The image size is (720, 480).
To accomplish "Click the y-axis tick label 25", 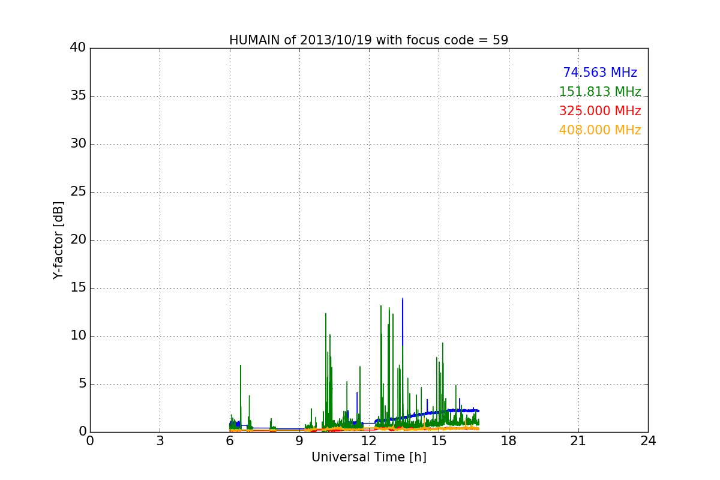I will (78, 192).
